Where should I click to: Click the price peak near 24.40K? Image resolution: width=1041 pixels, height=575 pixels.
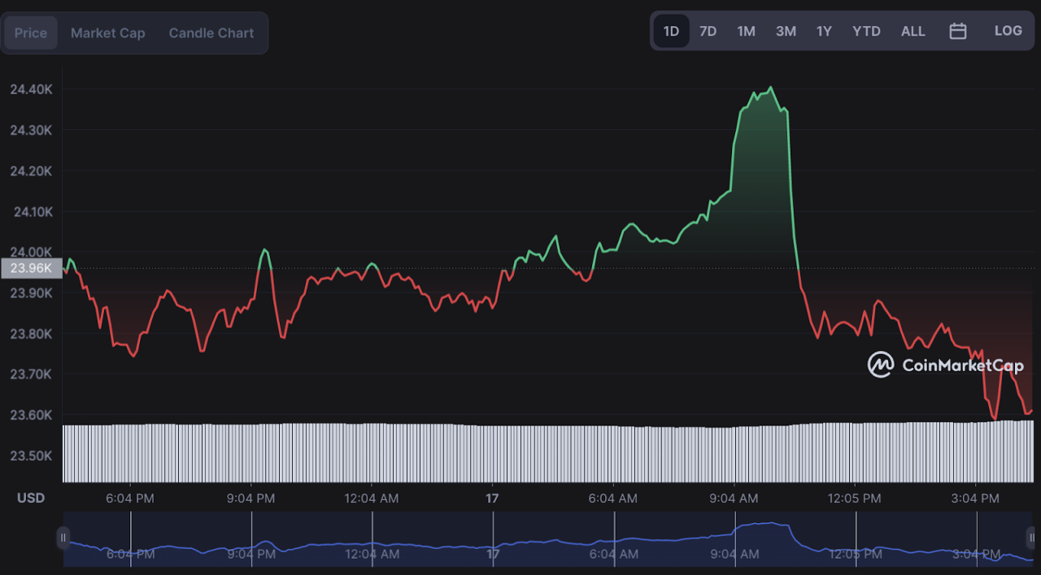point(770,89)
